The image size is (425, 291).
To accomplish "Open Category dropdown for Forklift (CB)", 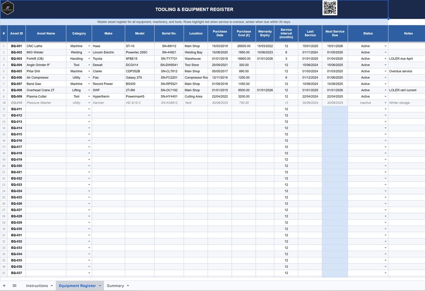I will click(89, 58).
